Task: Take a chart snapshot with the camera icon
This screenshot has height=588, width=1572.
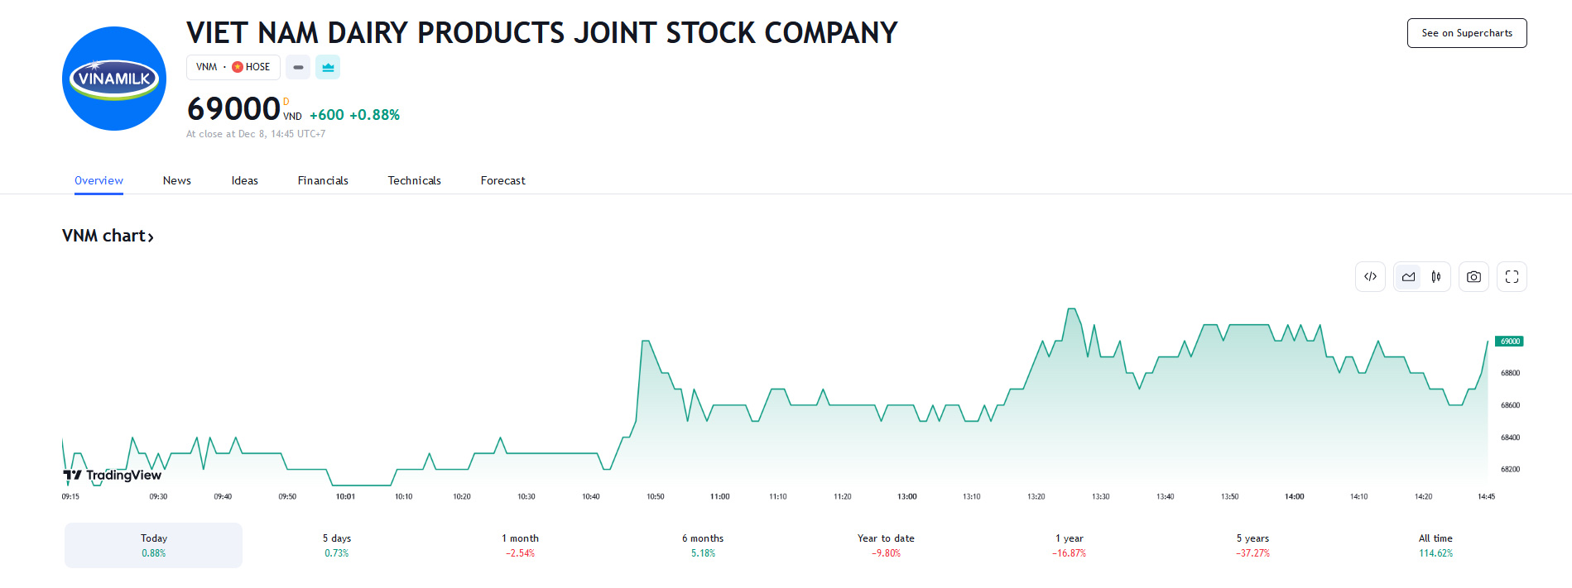Action: (1473, 277)
